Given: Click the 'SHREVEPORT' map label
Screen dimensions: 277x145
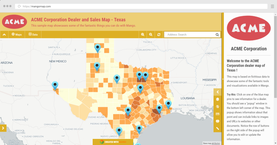Looking at the screenshot, I should tap(180, 83).
